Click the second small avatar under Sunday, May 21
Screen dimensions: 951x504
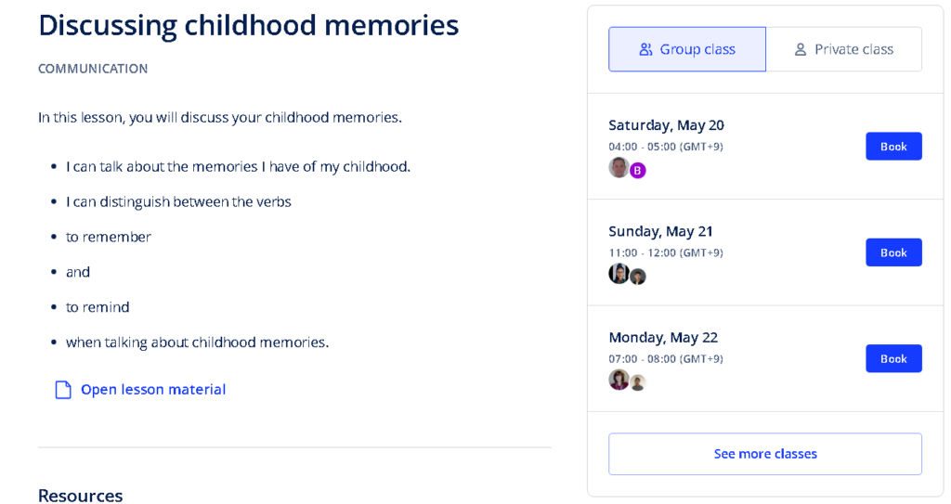[637, 278]
